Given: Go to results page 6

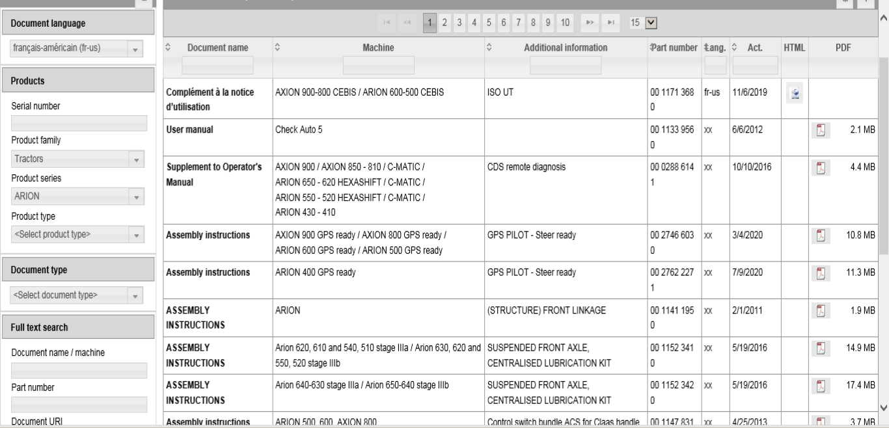Looking at the screenshot, I should tap(504, 23).
